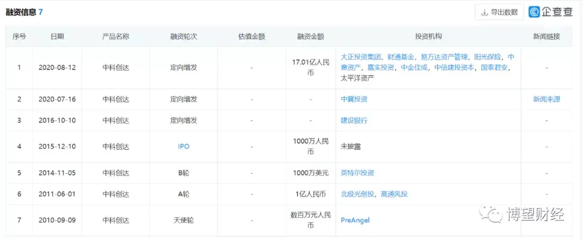Click the A轮 funding round cell
This screenshot has height=240, width=583.
[184, 194]
